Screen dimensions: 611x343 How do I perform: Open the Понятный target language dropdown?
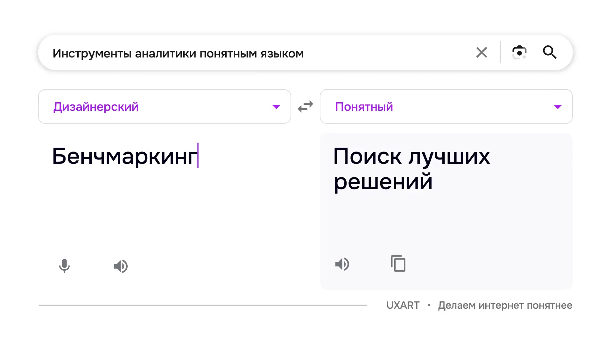pyautogui.click(x=364, y=107)
